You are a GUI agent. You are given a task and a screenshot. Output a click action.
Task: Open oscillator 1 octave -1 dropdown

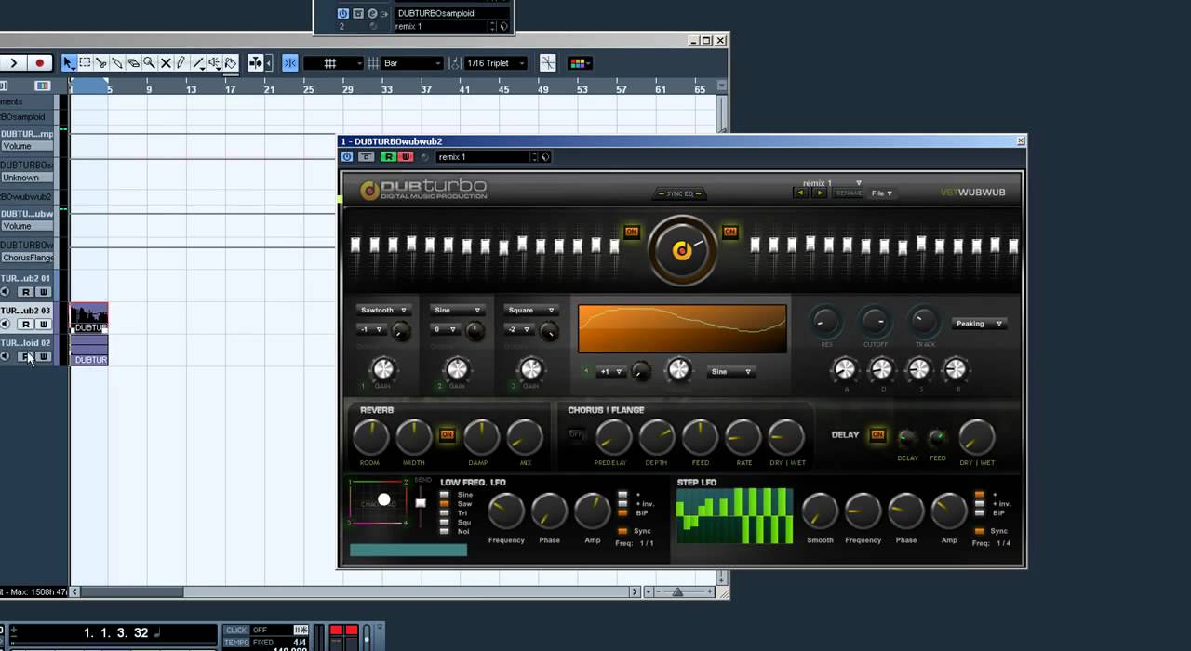[x=372, y=329]
